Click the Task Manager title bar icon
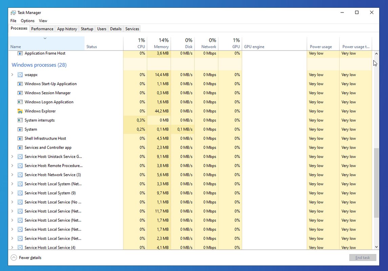Image resolution: width=388 pixels, height=271 pixels. coord(13,13)
